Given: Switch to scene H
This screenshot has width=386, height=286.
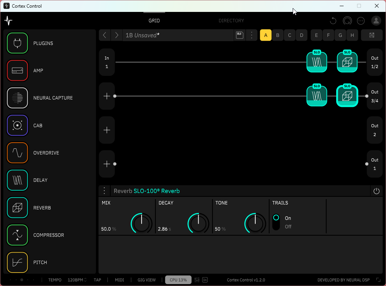Looking at the screenshot, I should pos(352,35).
